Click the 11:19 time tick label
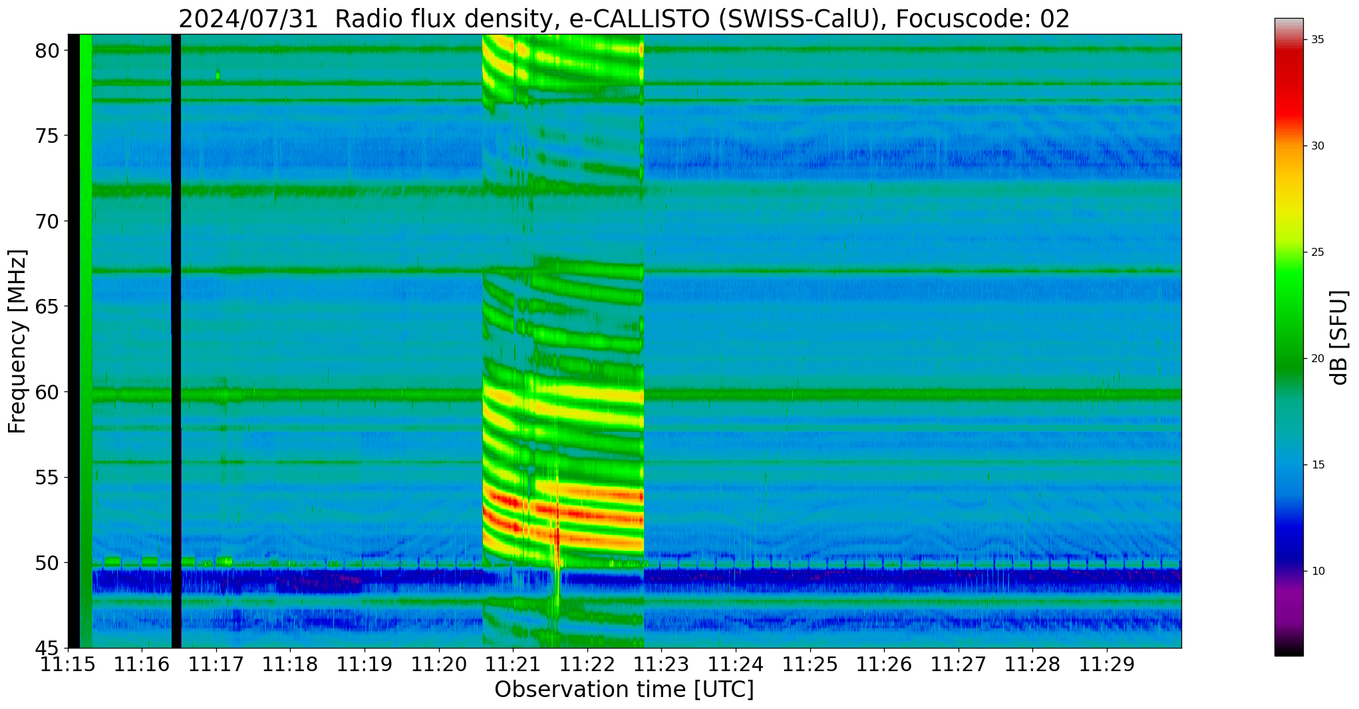Viewport: 1359px width, 709px height. [364, 664]
